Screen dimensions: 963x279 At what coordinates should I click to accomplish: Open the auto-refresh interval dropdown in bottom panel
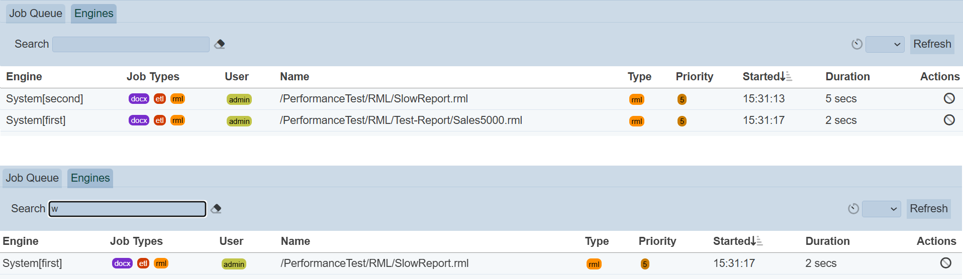882,209
